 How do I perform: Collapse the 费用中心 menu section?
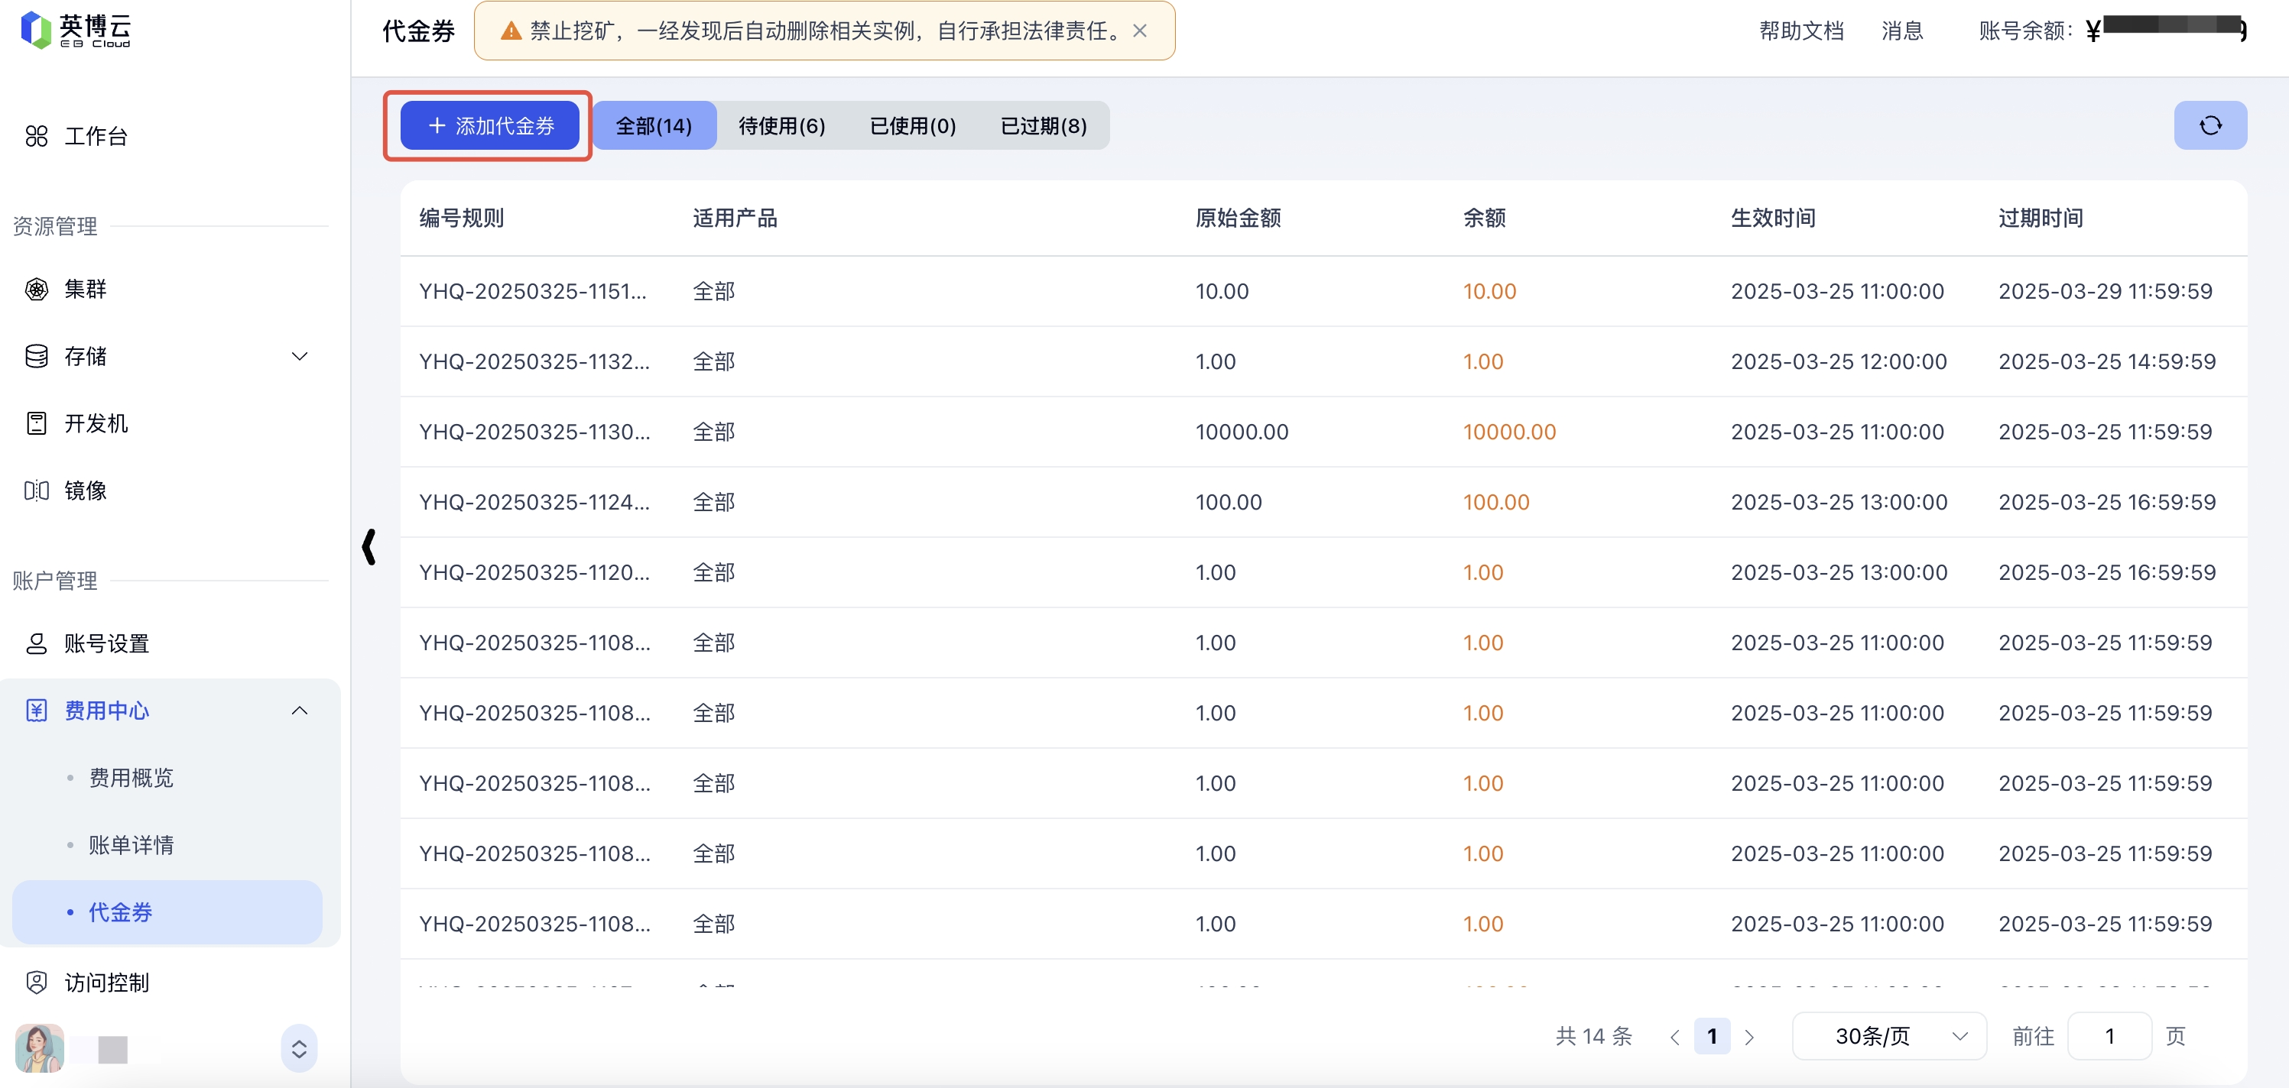[300, 711]
